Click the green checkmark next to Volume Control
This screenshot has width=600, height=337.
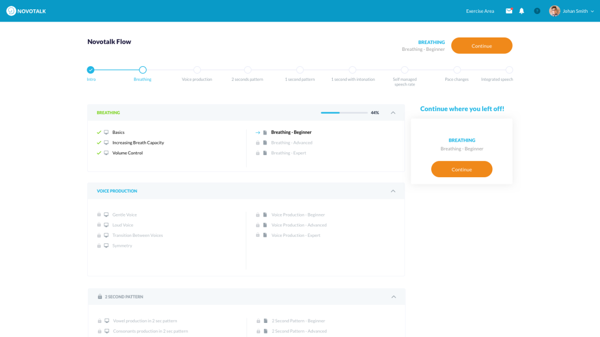click(x=99, y=153)
